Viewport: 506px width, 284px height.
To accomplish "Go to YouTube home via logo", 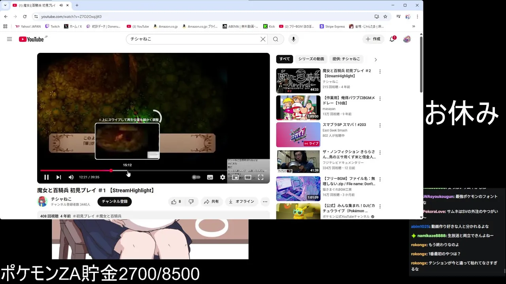I will 31,39.
